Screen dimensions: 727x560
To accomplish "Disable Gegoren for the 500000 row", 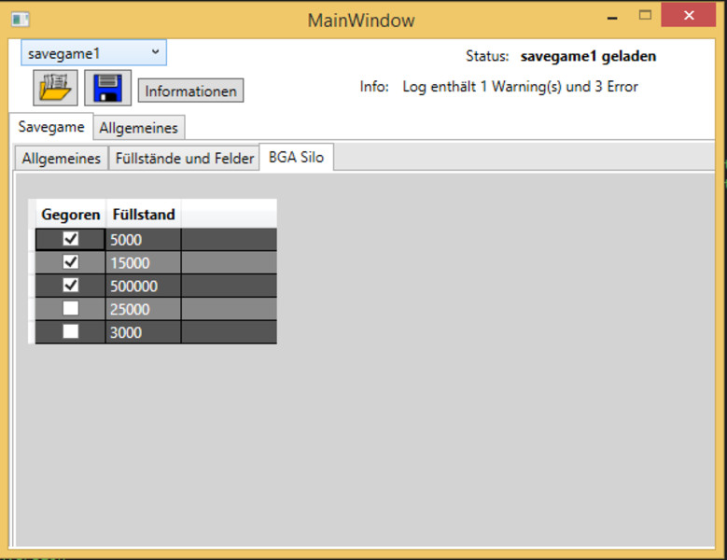I will coord(71,286).
